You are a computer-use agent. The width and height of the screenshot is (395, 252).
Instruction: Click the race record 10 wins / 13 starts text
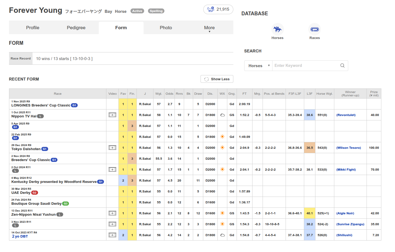click(x=64, y=59)
